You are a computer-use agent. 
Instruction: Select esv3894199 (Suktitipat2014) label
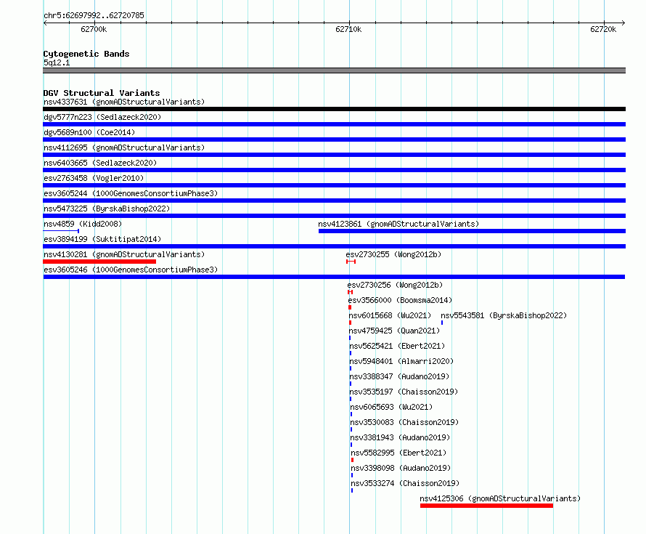[x=102, y=239]
